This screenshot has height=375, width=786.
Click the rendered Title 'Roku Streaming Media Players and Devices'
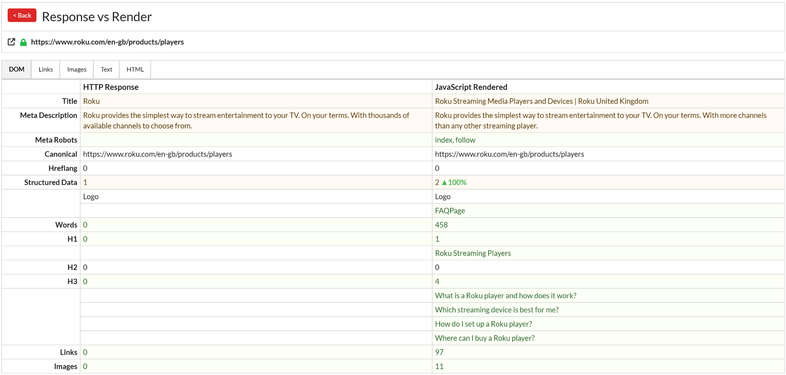click(x=542, y=101)
